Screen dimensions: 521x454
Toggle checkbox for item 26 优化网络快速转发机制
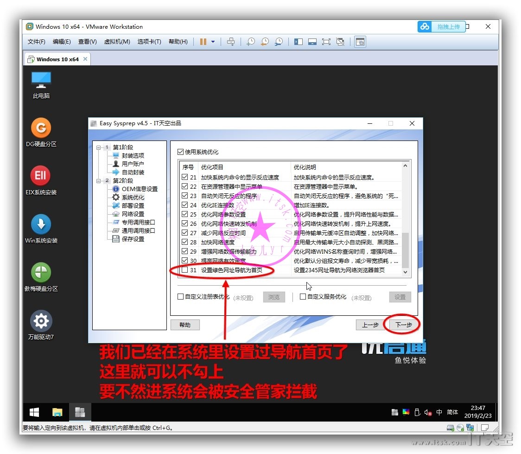pyautogui.click(x=185, y=224)
